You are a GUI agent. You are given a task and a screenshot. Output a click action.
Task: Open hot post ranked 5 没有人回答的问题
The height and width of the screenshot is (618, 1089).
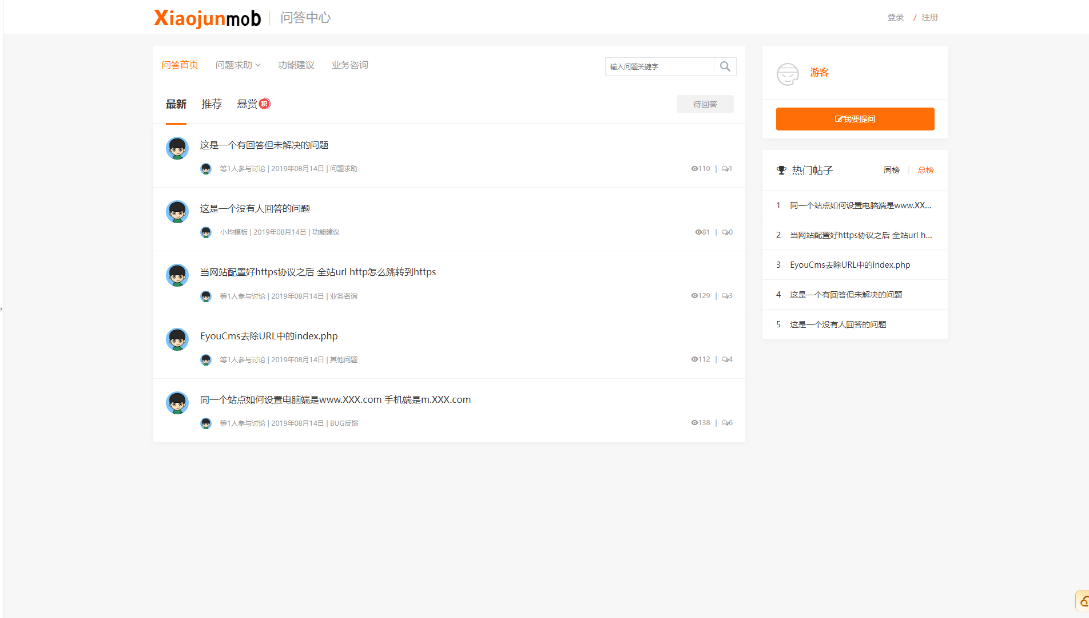click(x=838, y=324)
